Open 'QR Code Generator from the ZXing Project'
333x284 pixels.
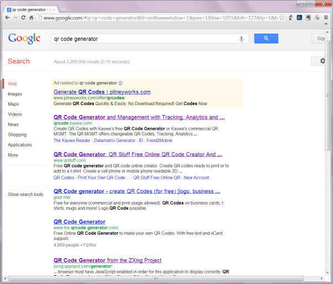click(108, 260)
